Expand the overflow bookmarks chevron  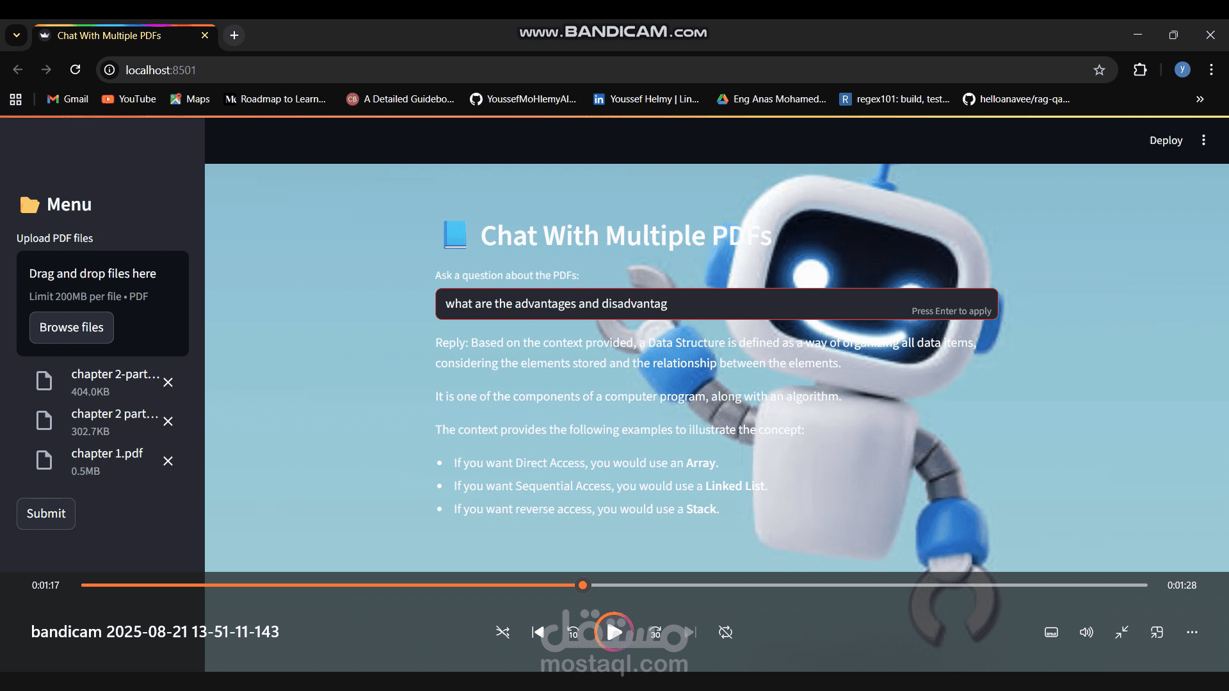(x=1200, y=99)
